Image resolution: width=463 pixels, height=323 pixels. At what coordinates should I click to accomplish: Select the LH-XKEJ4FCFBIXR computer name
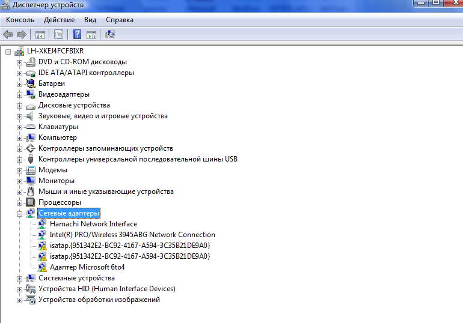[55, 51]
